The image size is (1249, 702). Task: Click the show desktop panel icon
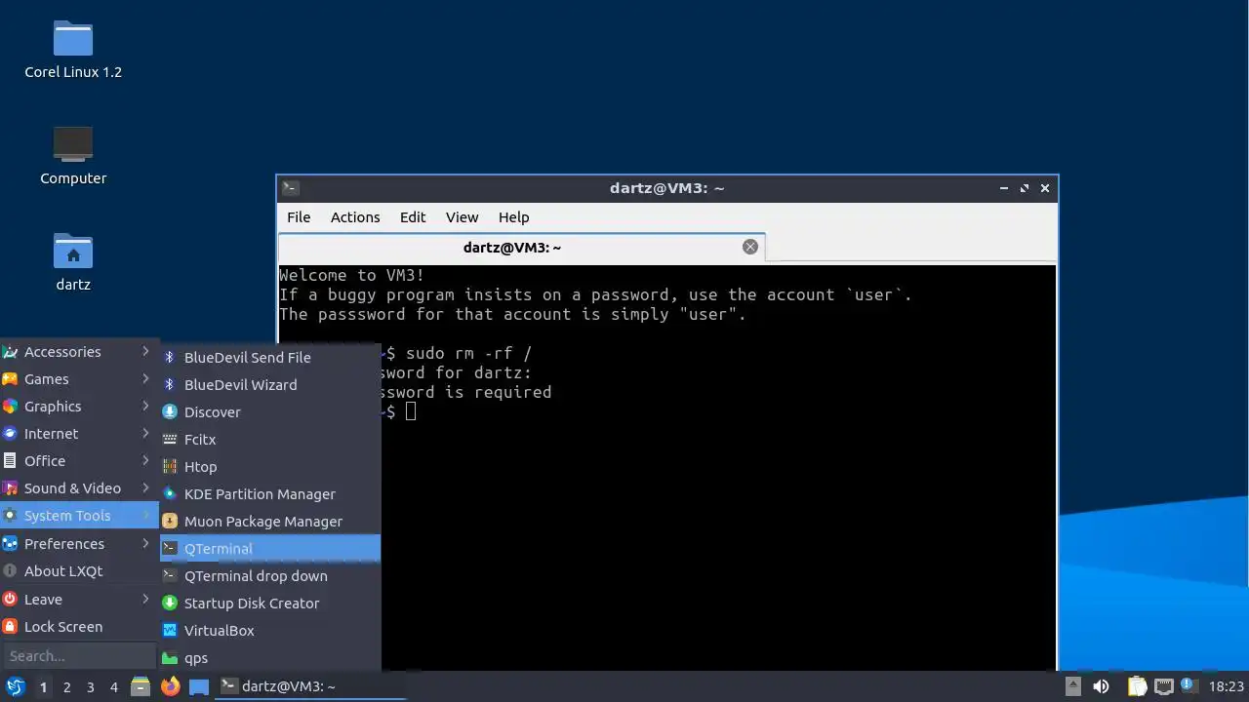pos(199,686)
